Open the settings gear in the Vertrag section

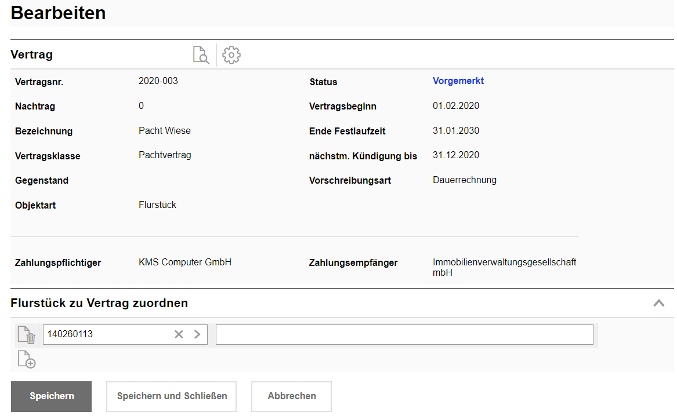point(231,55)
